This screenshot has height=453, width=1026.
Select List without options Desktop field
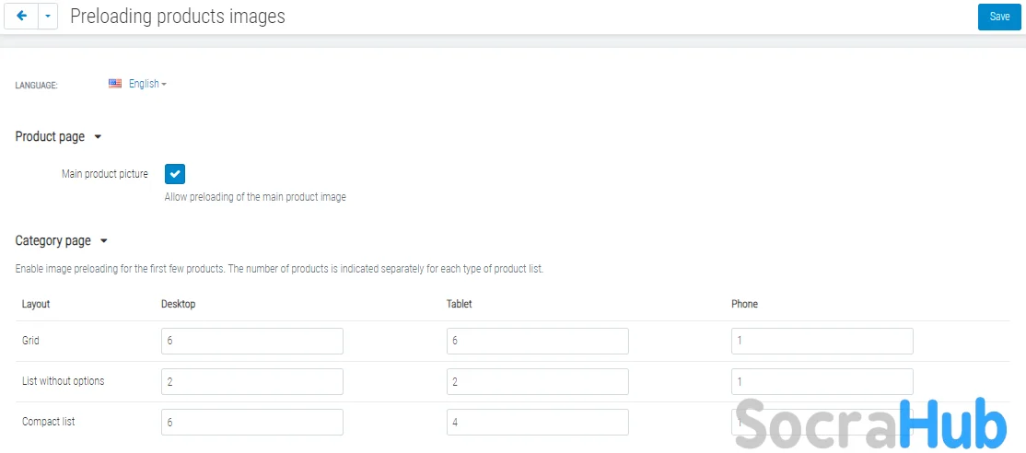pyautogui.click(x=251, y=381)
